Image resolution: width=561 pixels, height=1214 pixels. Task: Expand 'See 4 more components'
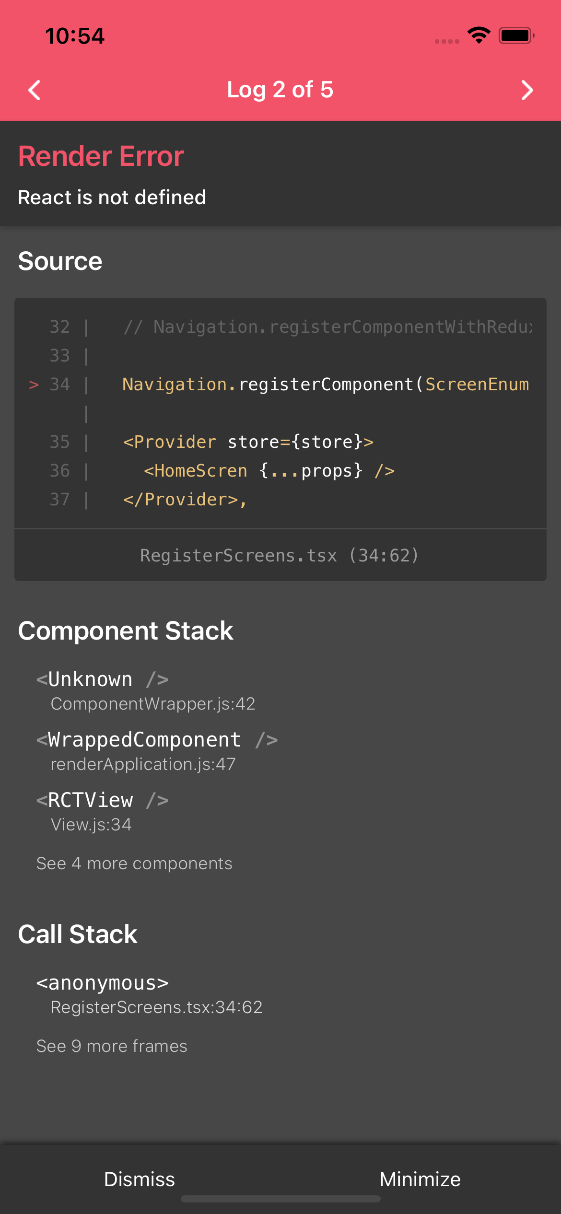tap(134, 864)
